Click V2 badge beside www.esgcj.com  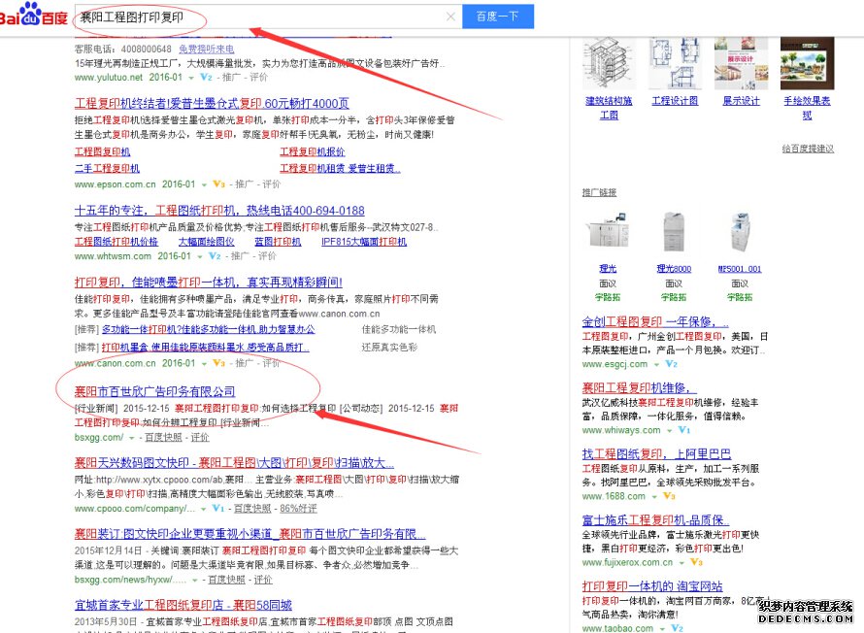[x=671, y=364]
